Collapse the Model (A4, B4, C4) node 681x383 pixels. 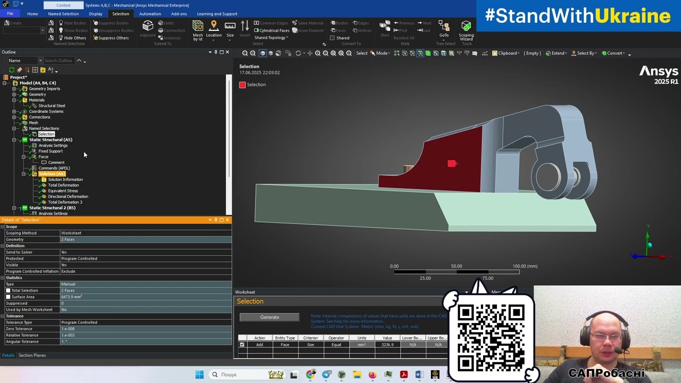click(x=5, y=83)
